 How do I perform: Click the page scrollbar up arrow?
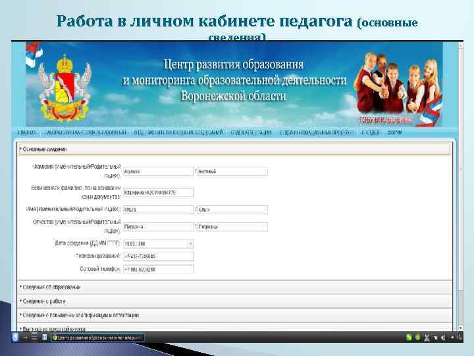[460, 45]
